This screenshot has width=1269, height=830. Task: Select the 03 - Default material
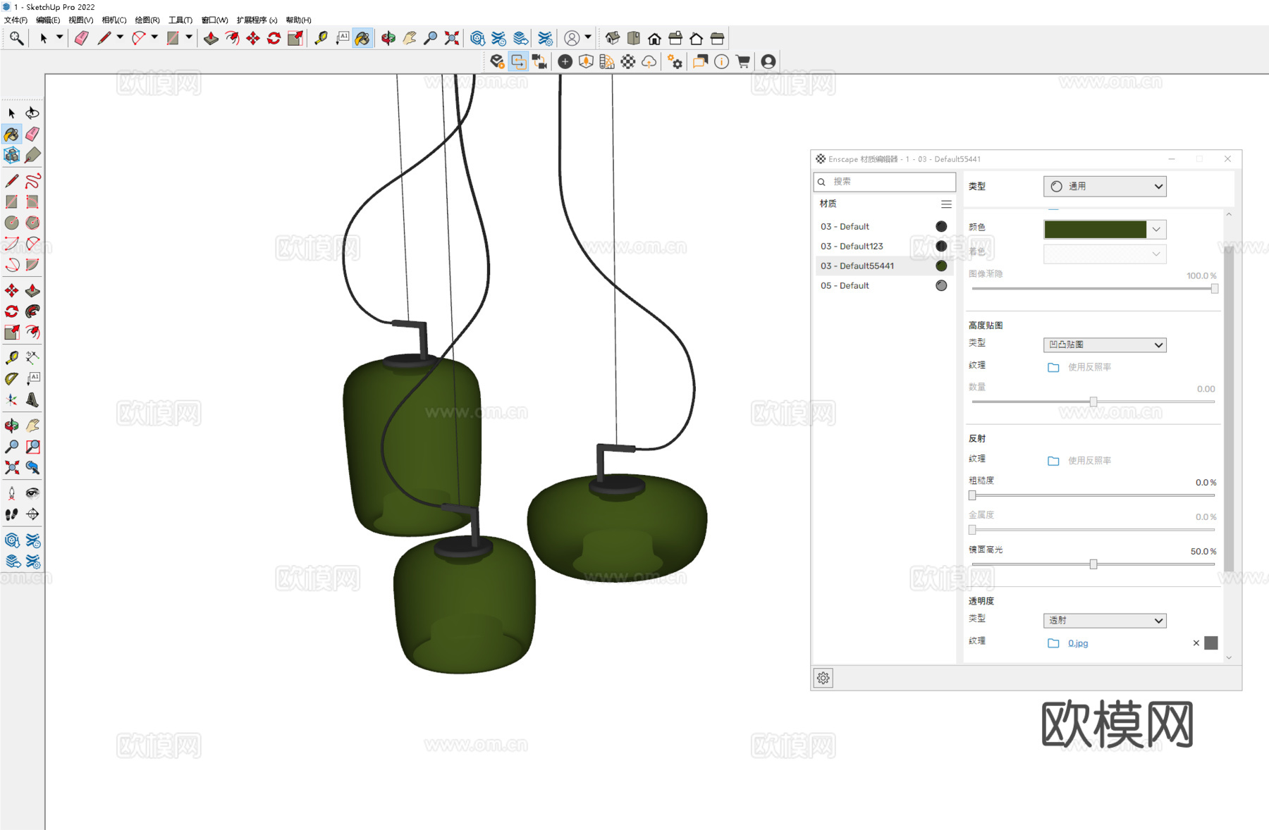(884, 226)
